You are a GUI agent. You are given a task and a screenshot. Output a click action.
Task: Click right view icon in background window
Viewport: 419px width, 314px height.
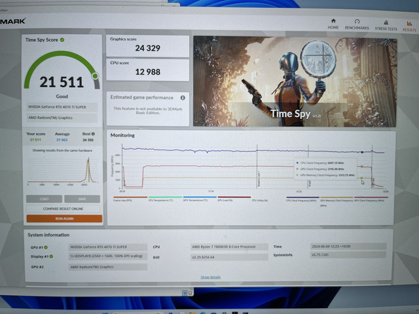190,293
